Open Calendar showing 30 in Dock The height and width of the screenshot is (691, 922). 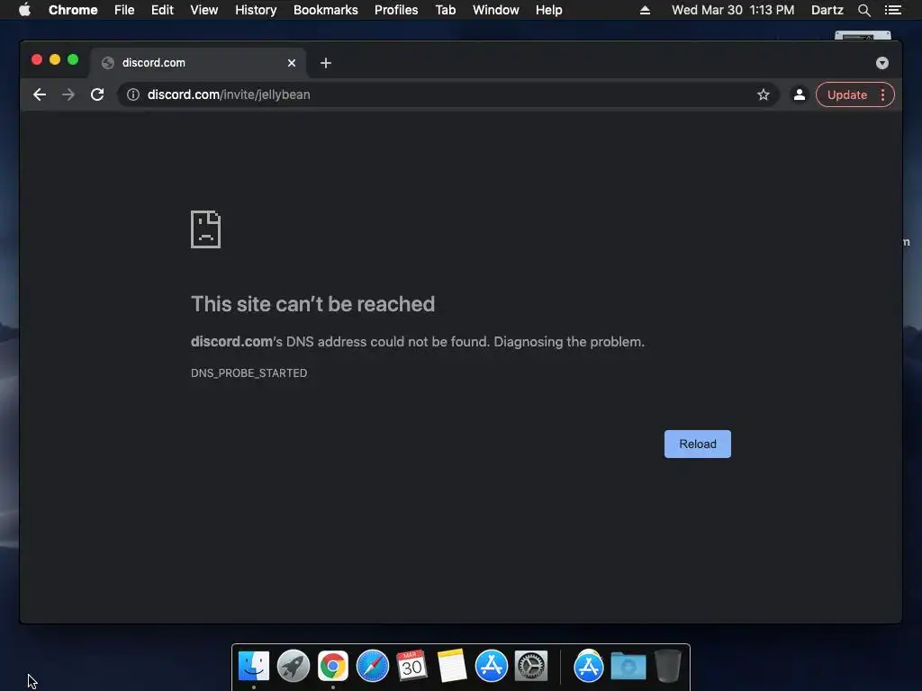(411, 666)
